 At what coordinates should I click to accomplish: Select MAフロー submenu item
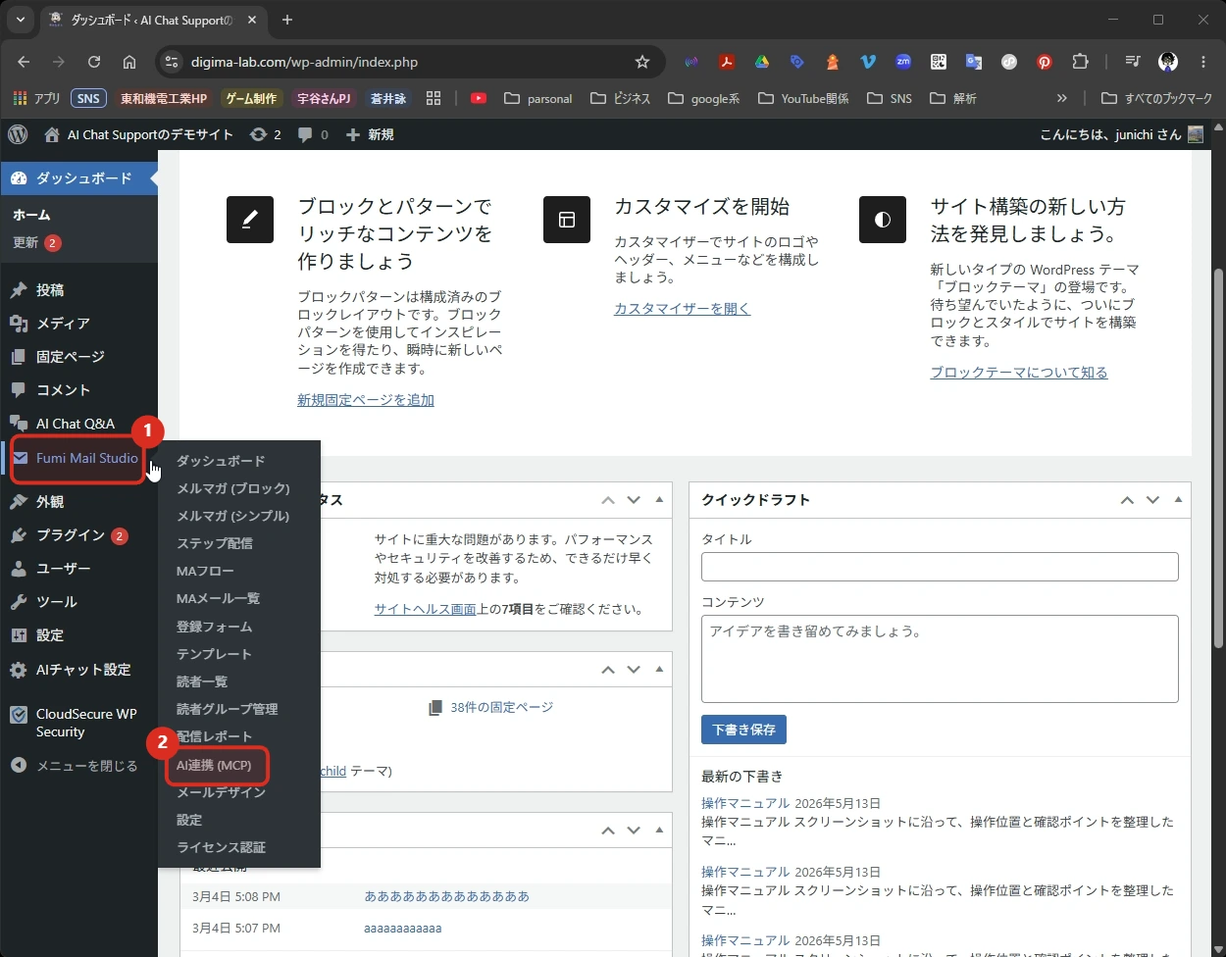(x=205, y=571)
